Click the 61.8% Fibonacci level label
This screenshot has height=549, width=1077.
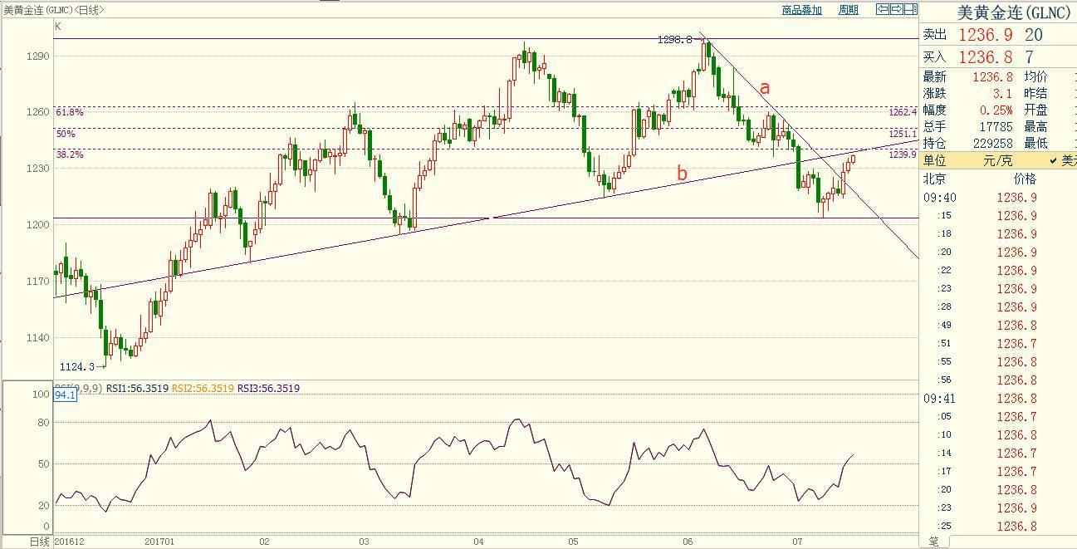click(x=70, y=112)
